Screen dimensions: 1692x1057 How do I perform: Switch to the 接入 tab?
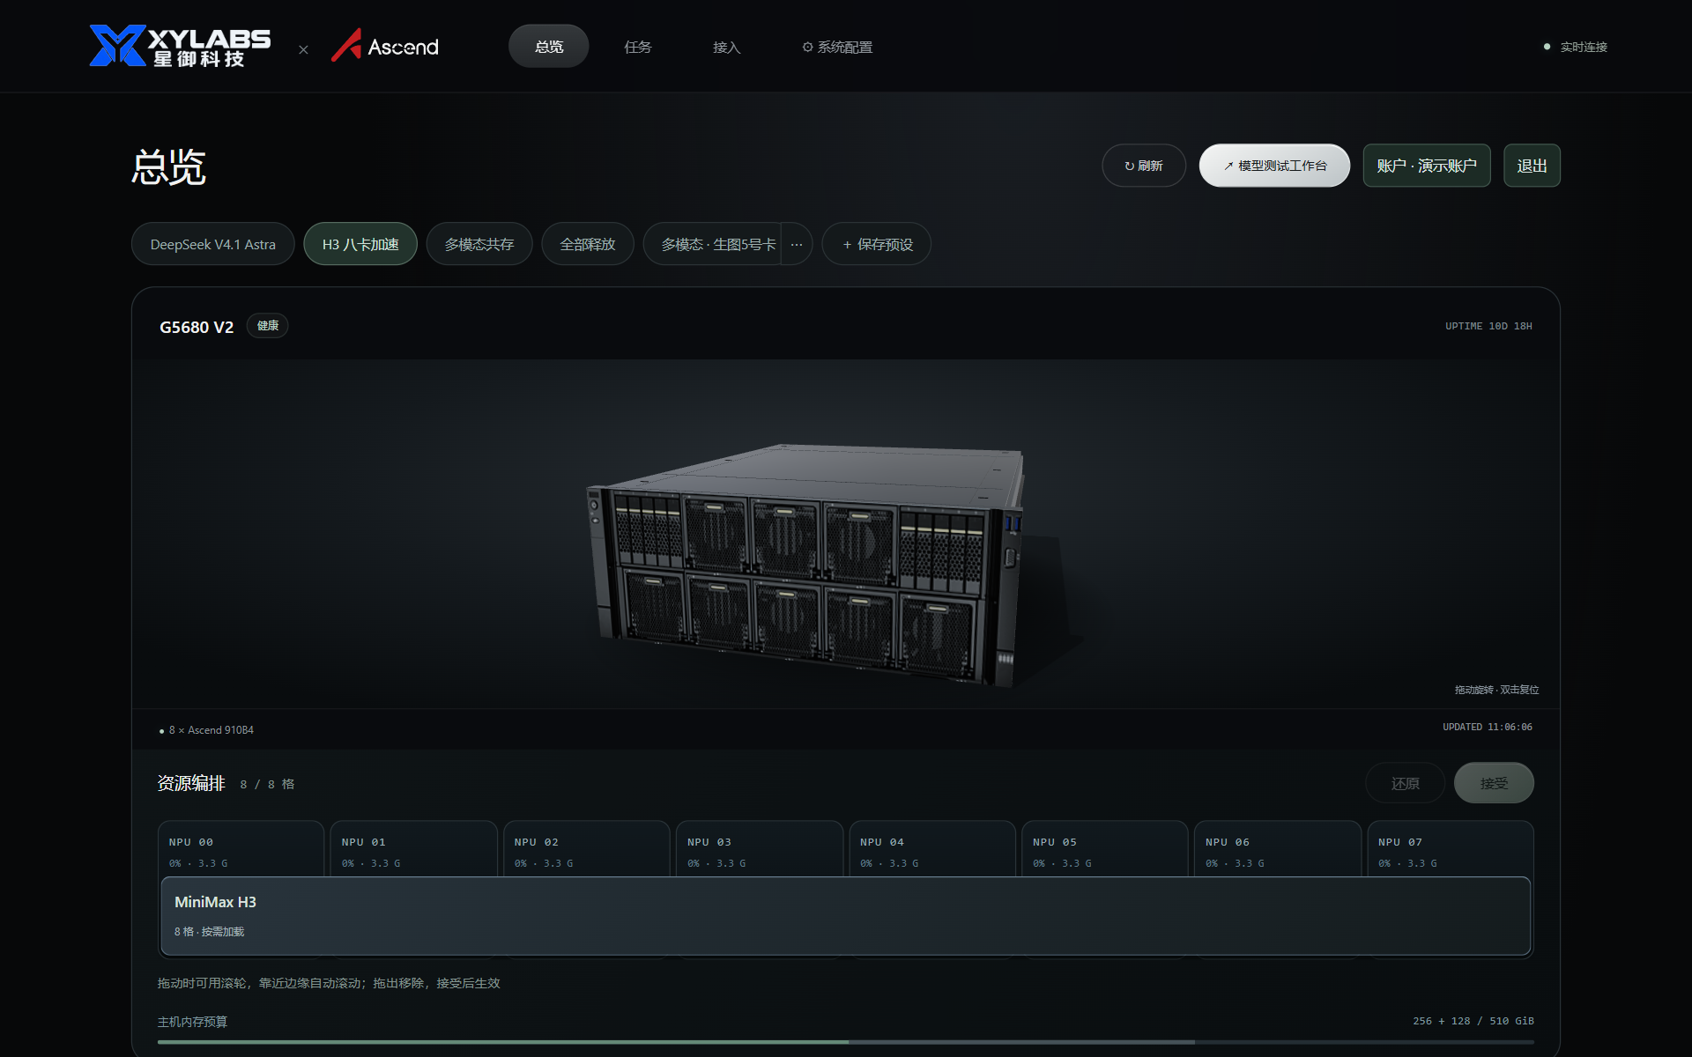click(726, 47)
